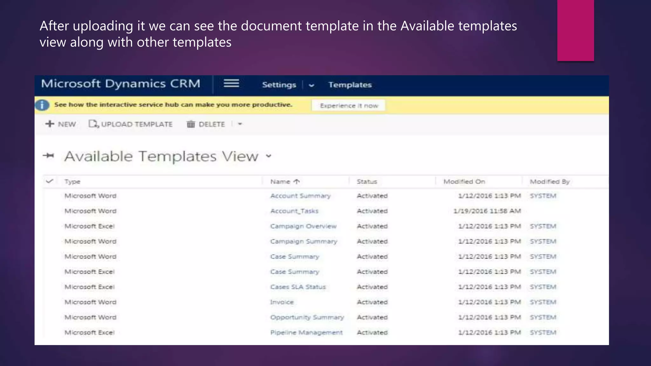Select Microsoft Excel type in Cases SLA Status row

coord(89,287)
